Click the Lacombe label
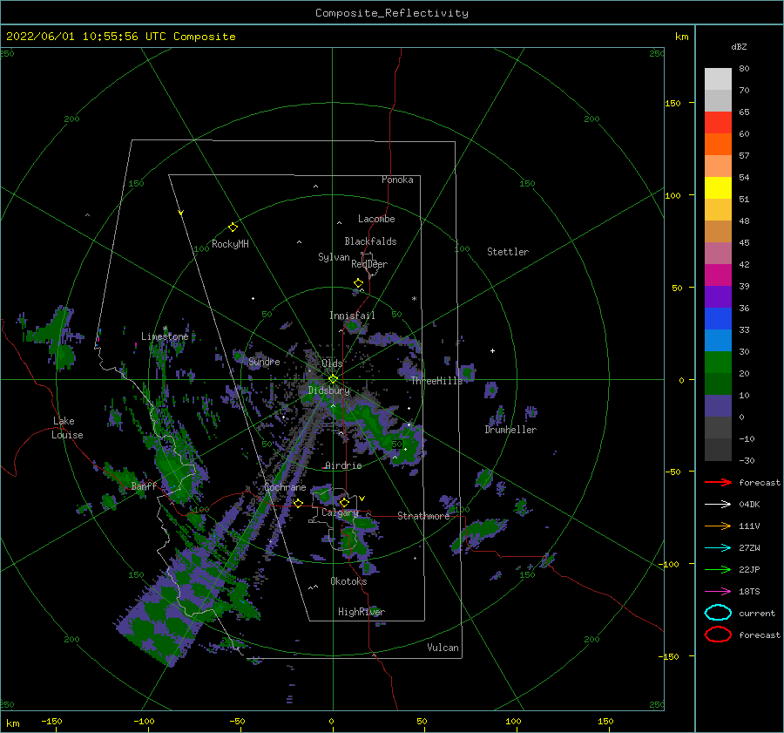The width and height of the screenshot is (784, 733). [x=376, y=219]
